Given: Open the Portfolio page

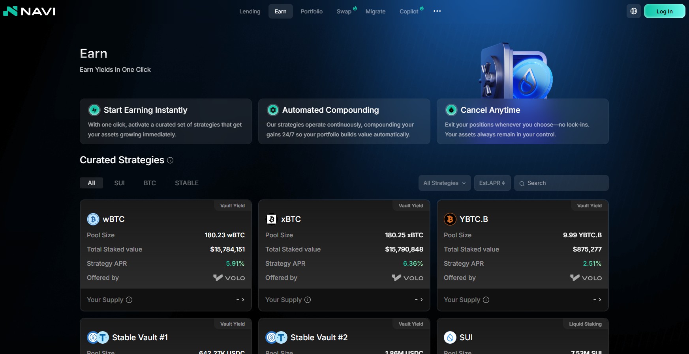Looking at the screenshot, I should point(312,11).
